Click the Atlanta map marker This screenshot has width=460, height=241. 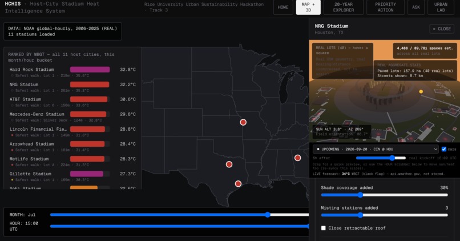point(298,158)
